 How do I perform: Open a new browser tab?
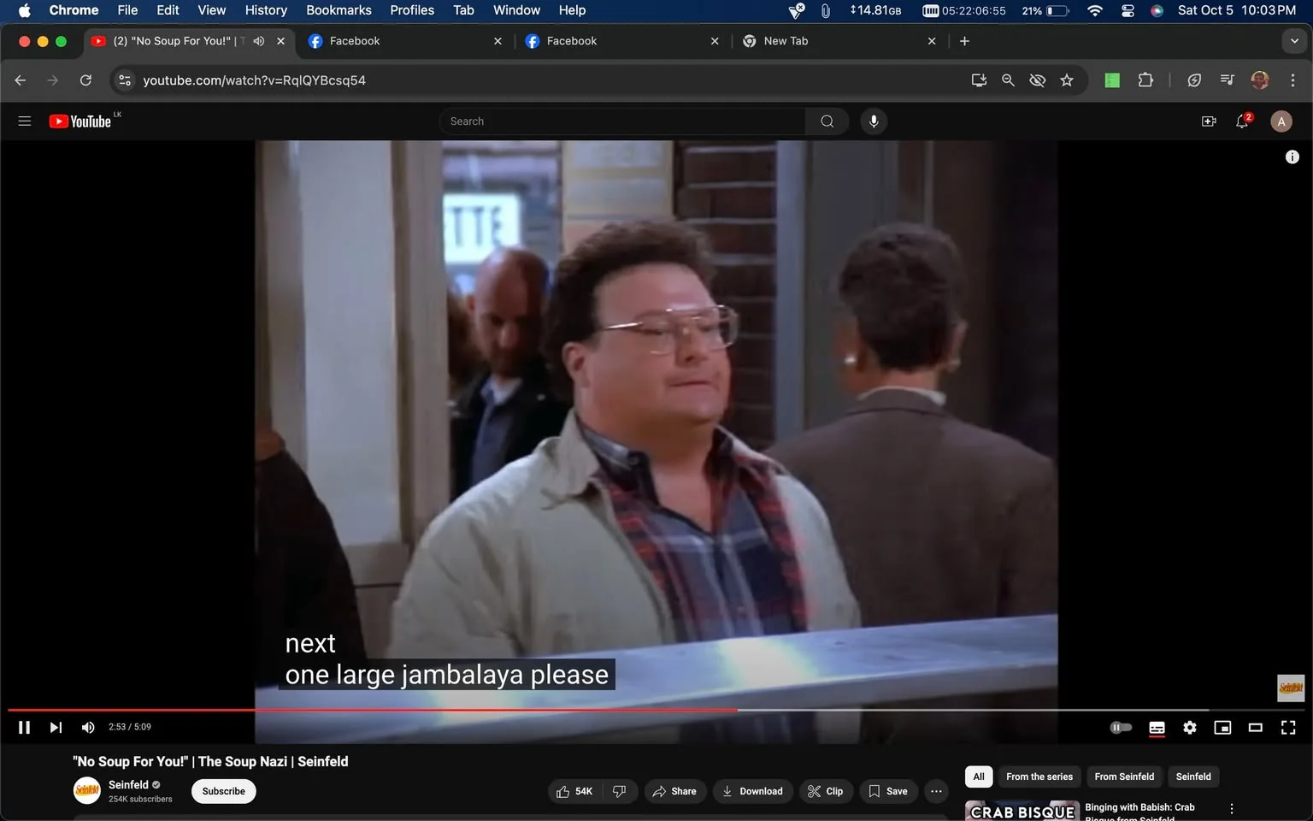click(x=964, y=41)
